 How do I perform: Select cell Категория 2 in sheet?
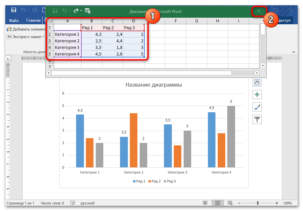point(68,41)
